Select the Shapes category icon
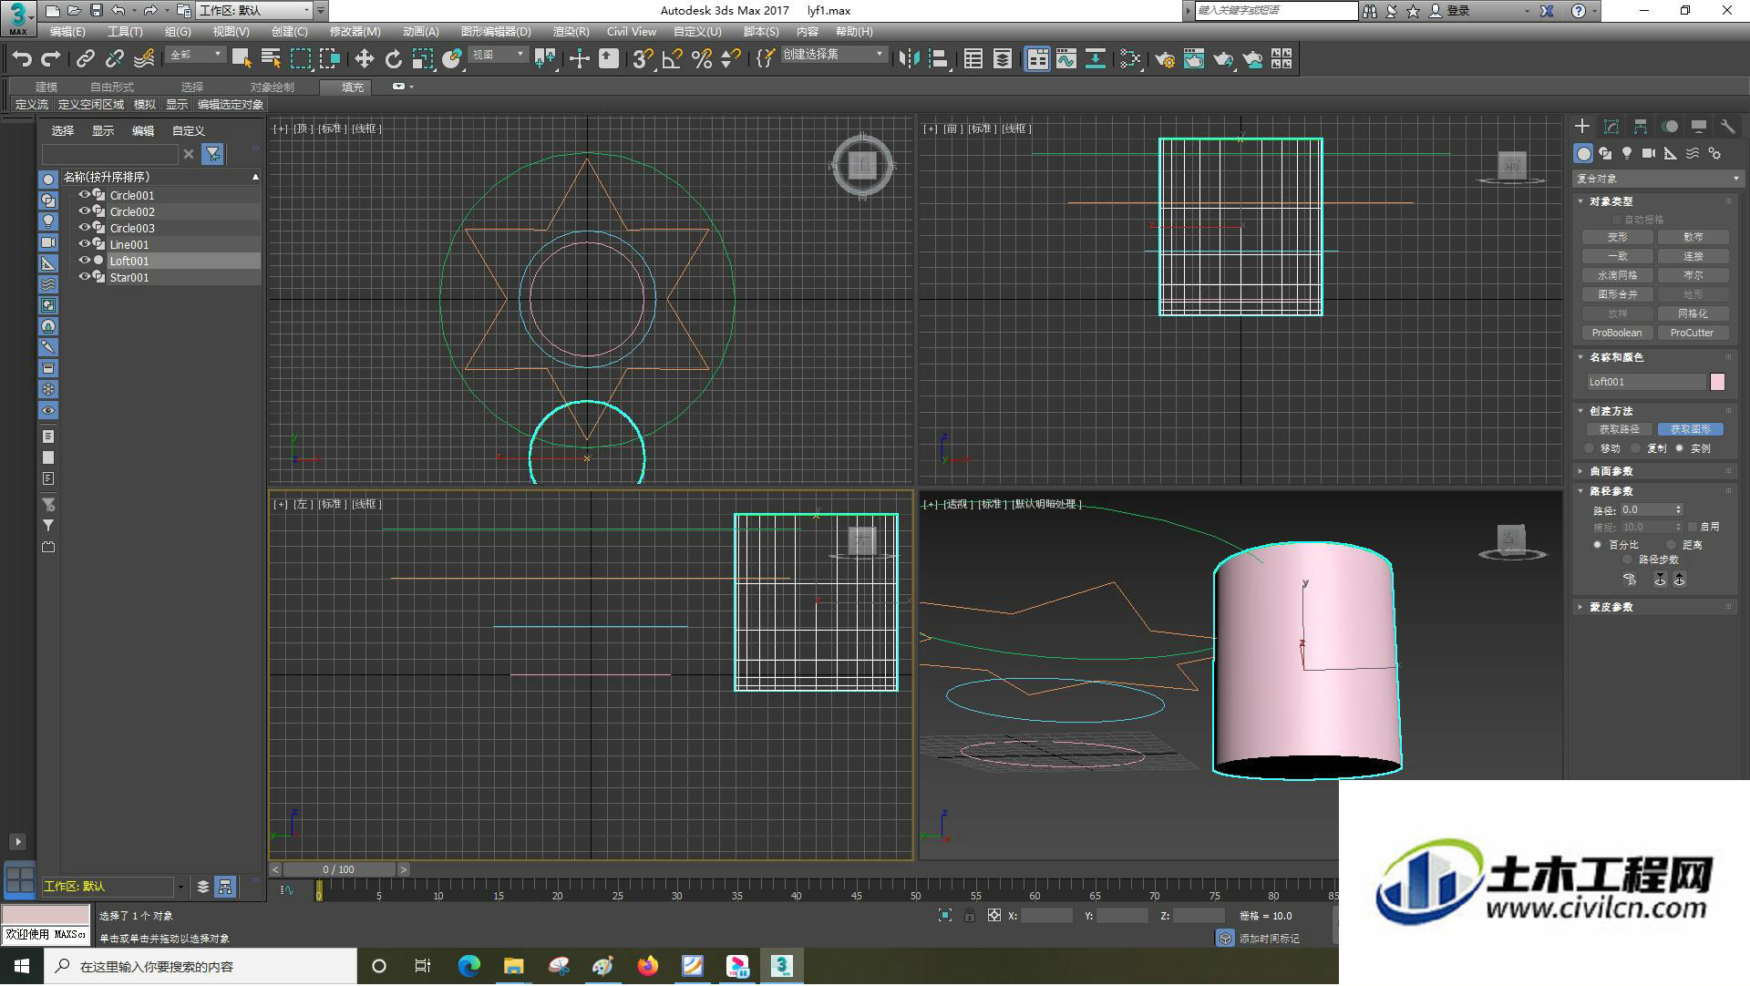The width and height of the screenshot is (1750, 986). pyautogui.click(x=1605, y=153)
